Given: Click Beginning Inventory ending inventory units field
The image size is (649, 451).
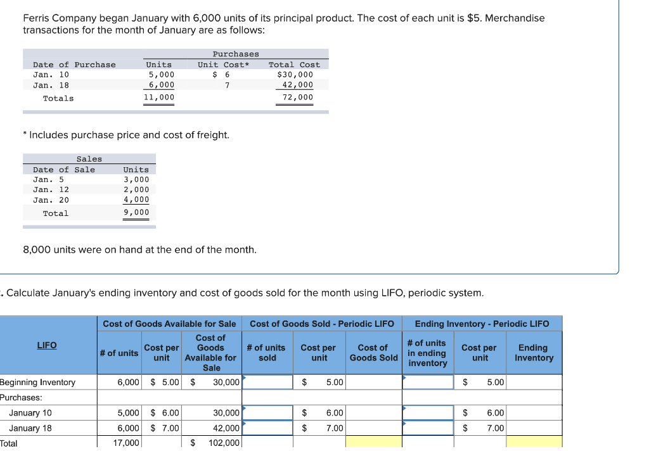Looking at the screenshot, I should coord(428,383).
